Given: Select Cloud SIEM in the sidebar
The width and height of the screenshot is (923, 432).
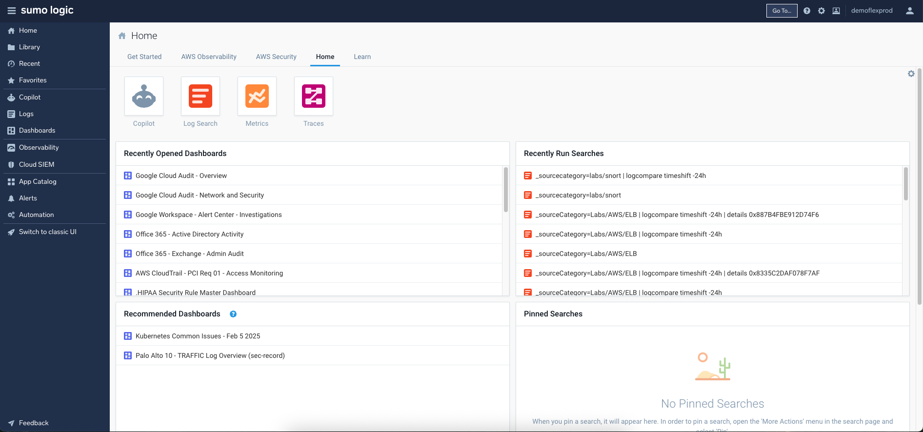Looking at the screenshot, I should tap(37, 164).
